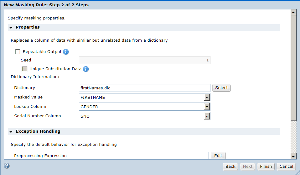The image size is (300, 175).
Task: Open the Lookup Column dropdown showing GENDER
Action: (207, 107)
